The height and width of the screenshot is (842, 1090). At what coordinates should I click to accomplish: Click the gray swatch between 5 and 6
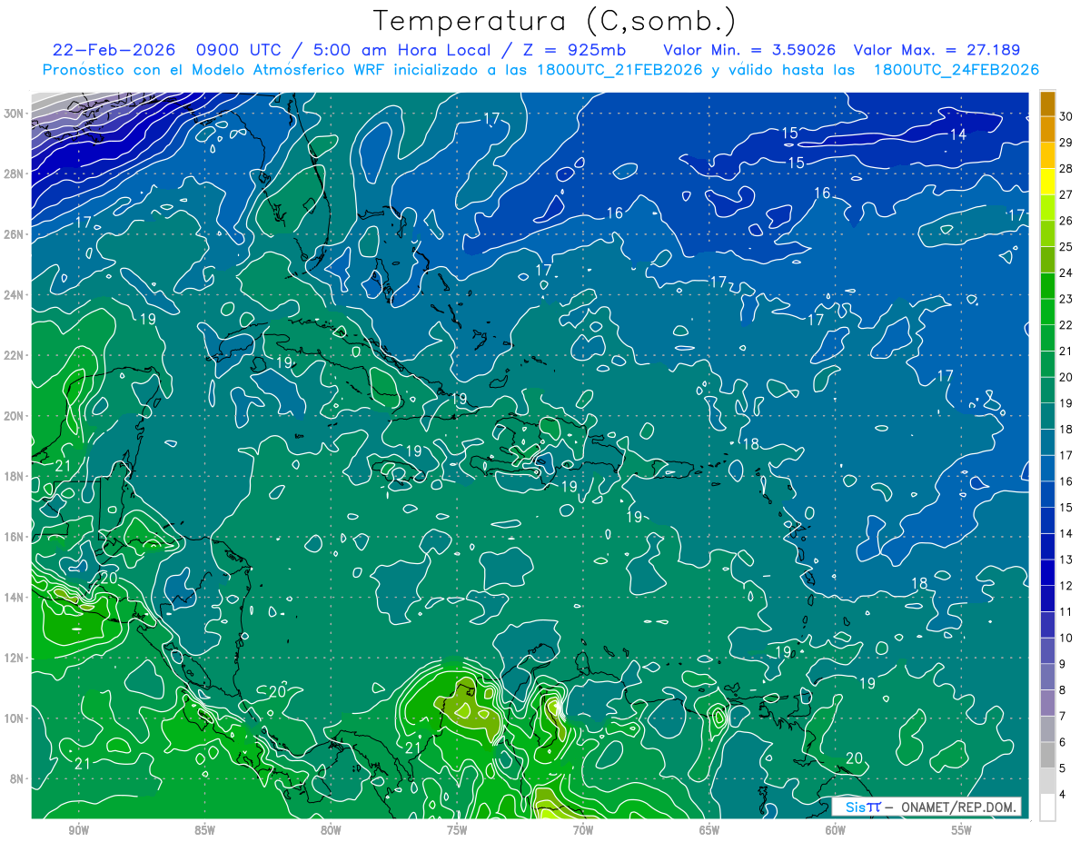coord(1048,756)
